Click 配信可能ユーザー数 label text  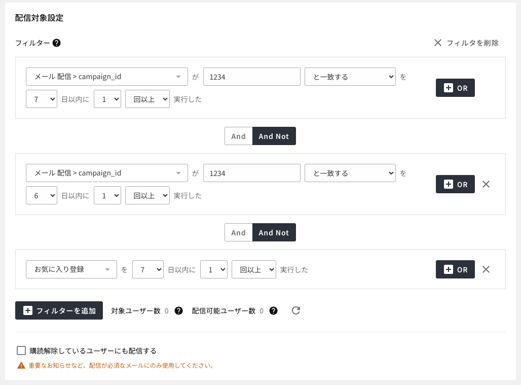pyautogui.click(x=224, y=311)
